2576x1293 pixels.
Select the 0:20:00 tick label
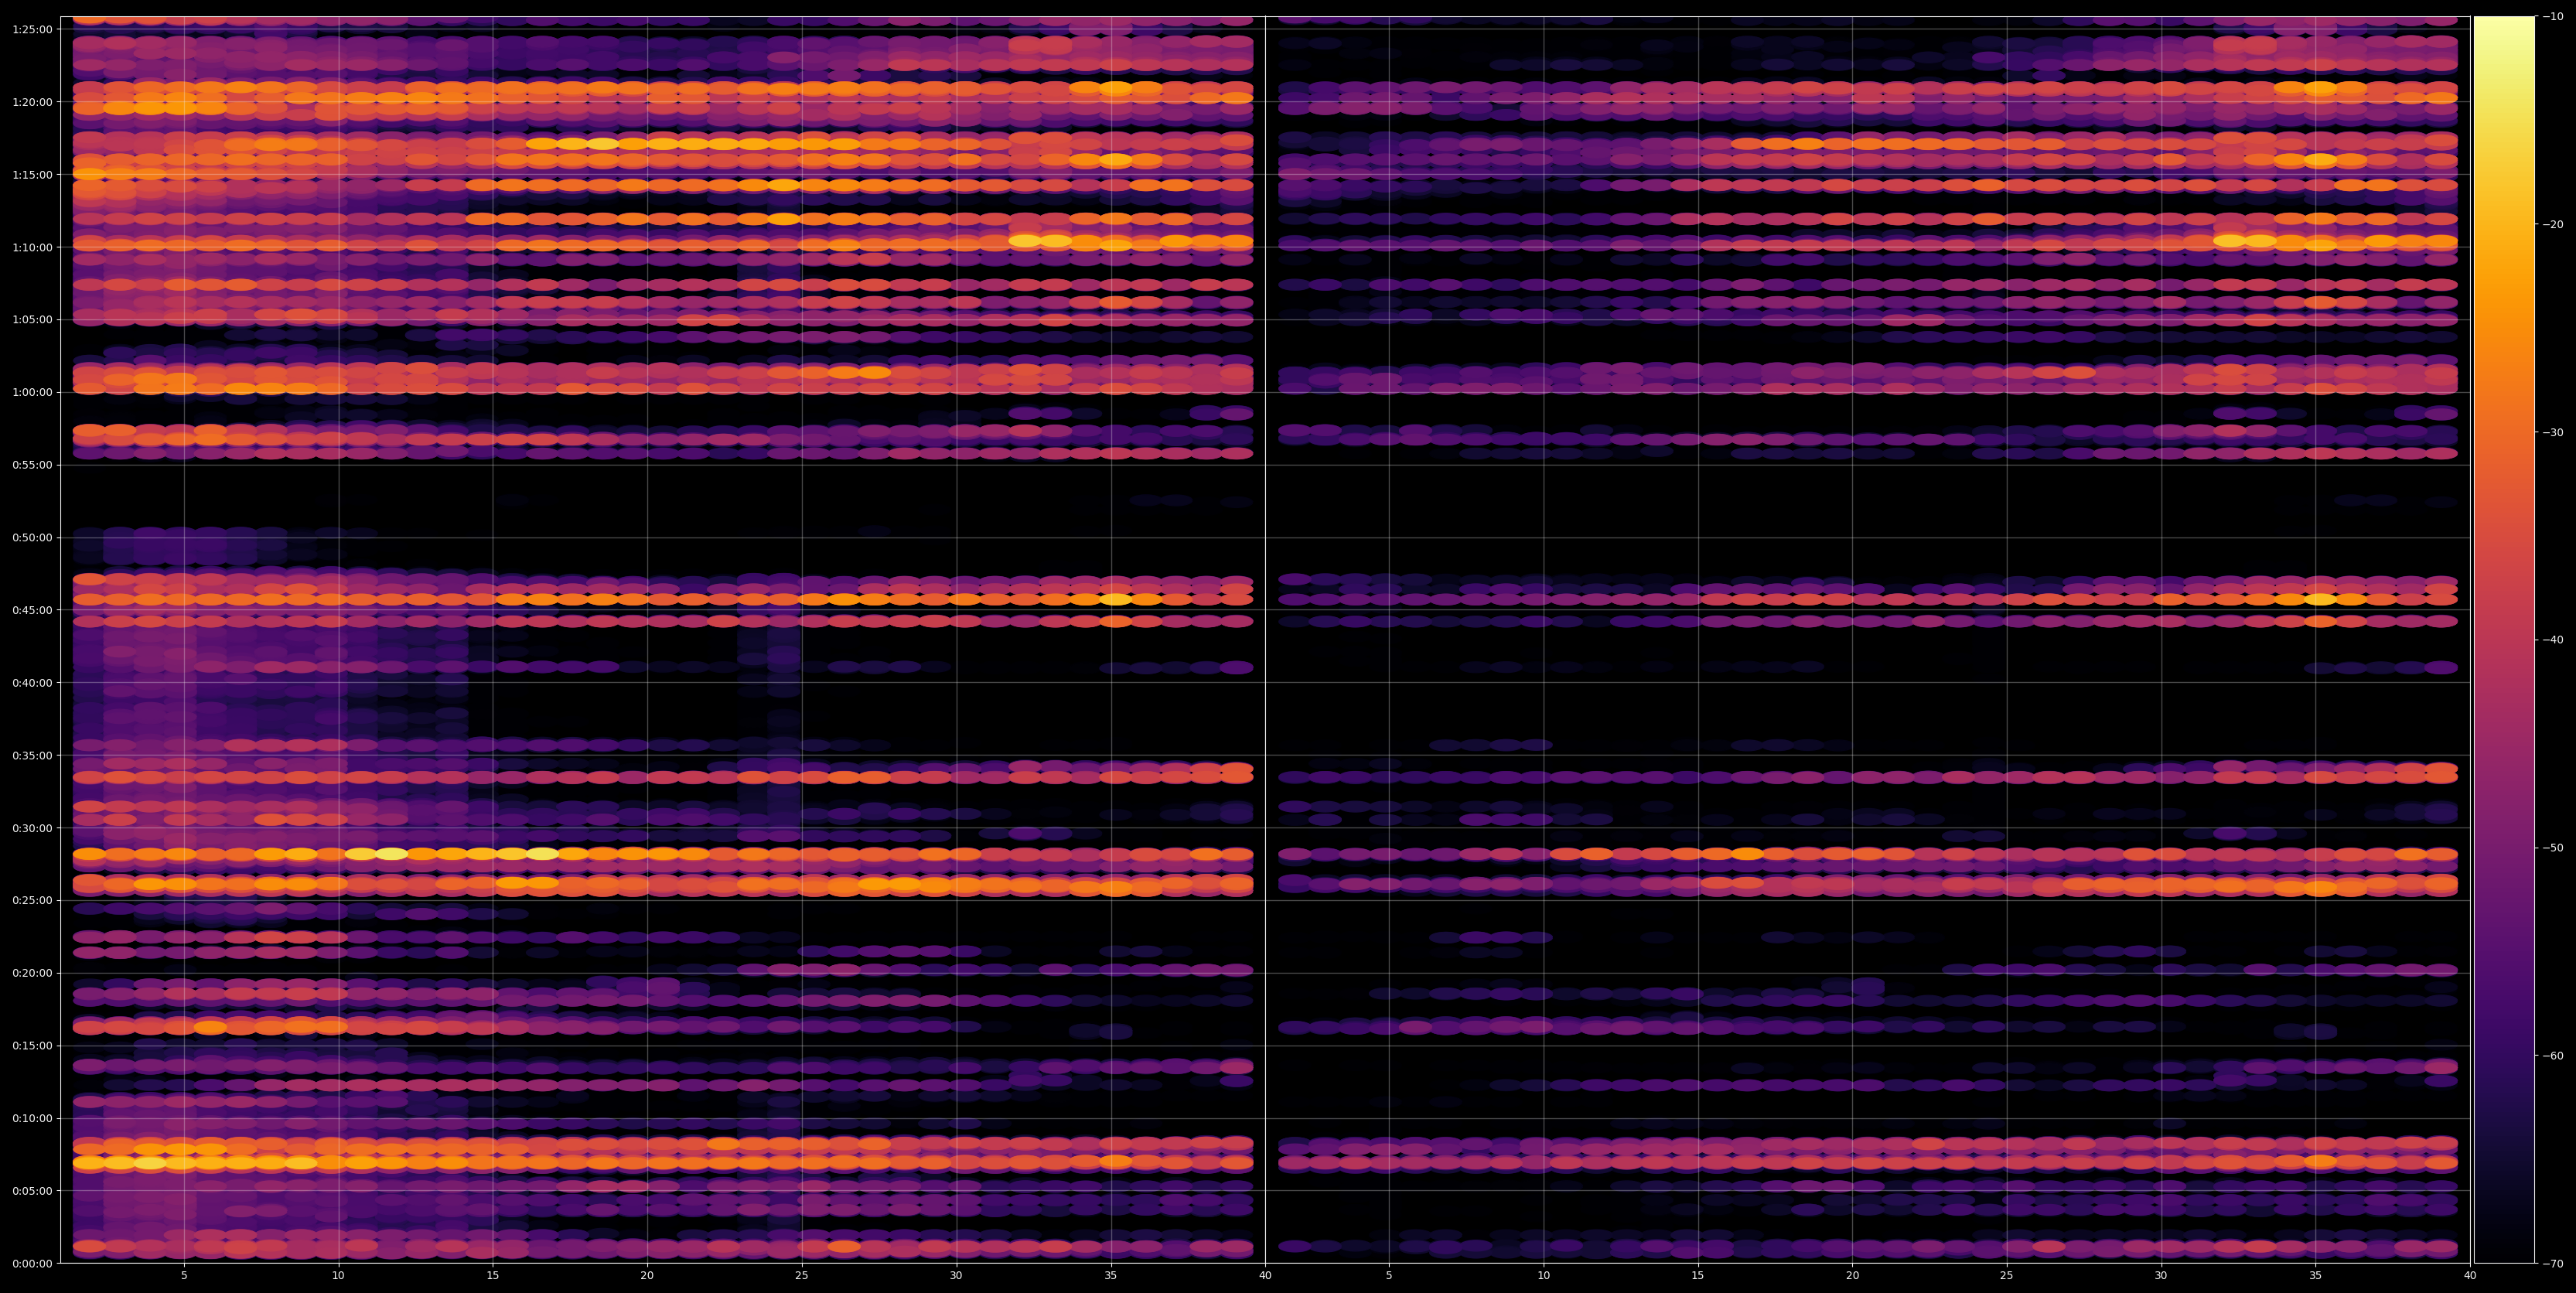pyautogui.click(x=32, y=973)
